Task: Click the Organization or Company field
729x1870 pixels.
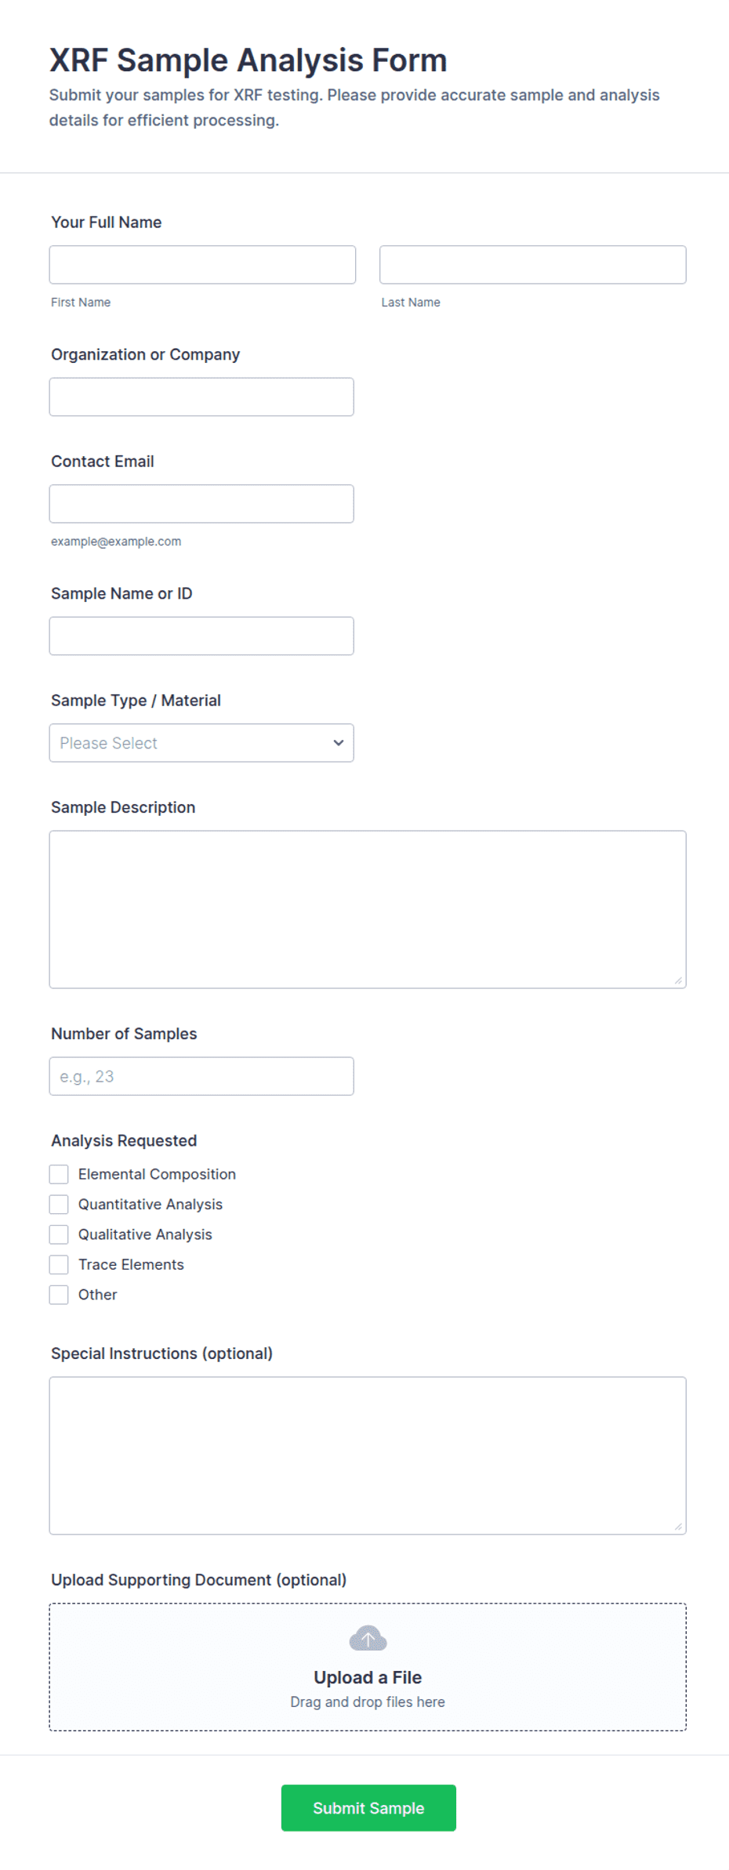Action: 201,397
